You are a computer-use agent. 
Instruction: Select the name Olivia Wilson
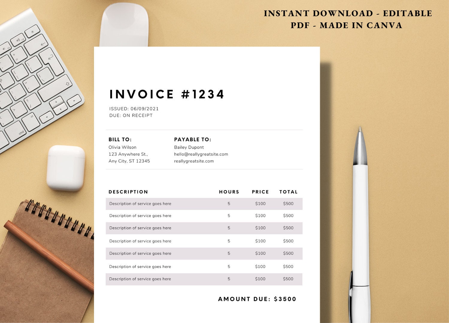click(122, 147)
